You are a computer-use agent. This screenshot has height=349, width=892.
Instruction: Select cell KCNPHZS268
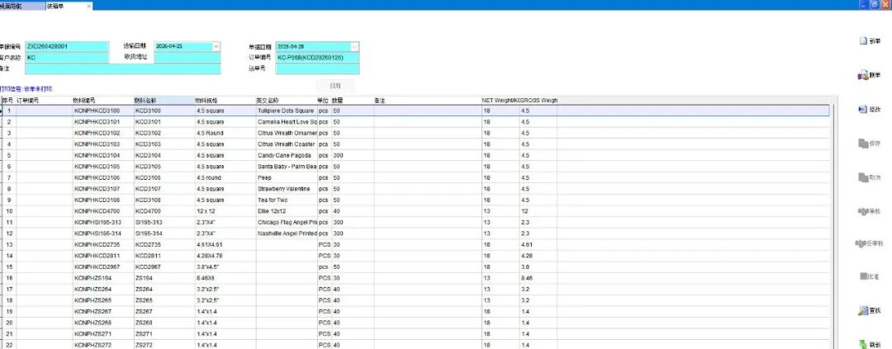(102, 323)
